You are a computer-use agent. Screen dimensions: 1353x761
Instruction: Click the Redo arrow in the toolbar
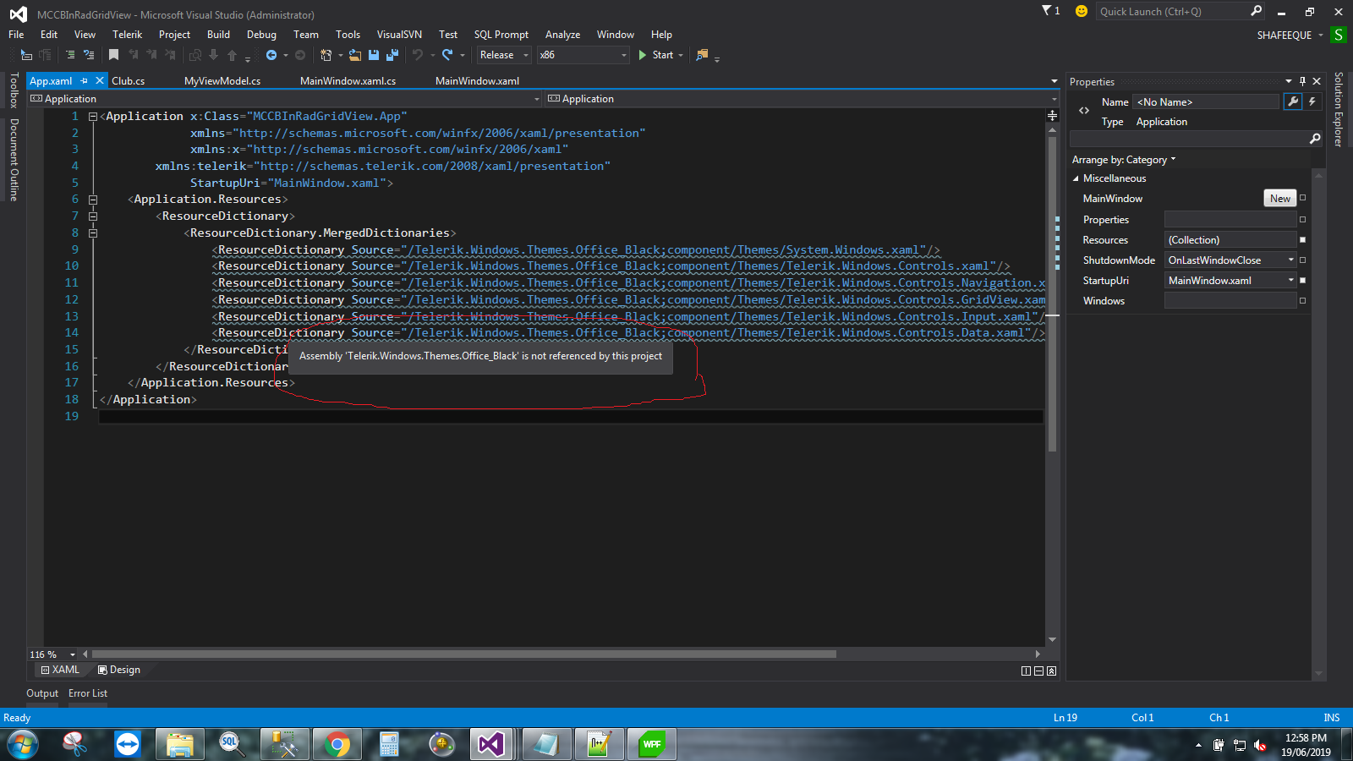coord(447,55)
